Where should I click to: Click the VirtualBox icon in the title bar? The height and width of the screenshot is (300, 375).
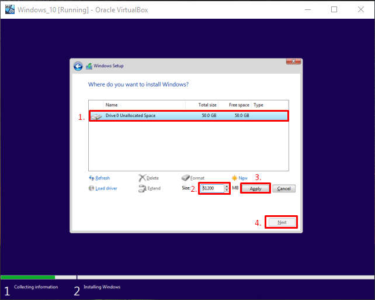click(9, 9)
